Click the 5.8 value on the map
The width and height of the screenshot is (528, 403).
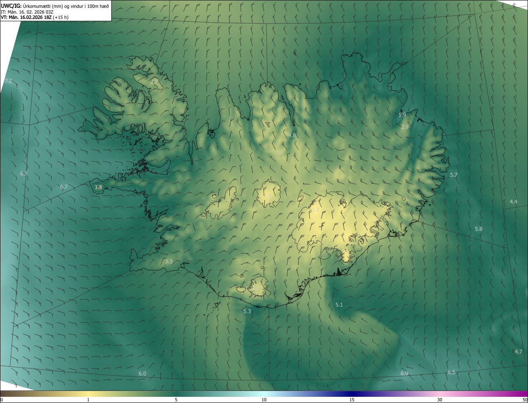tap(478, 229)
